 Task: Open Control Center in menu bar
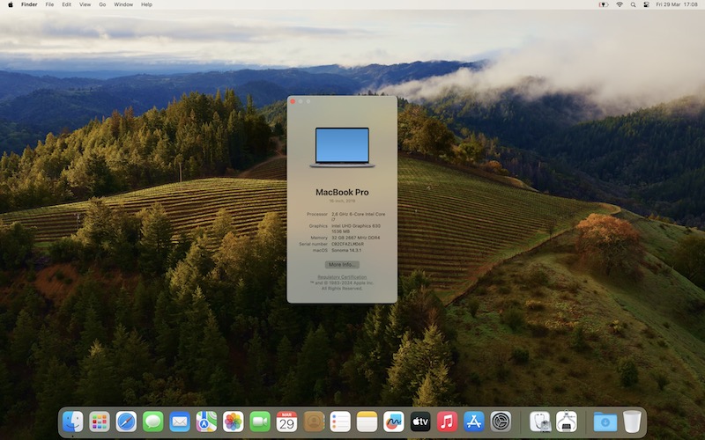click(x=645, y=4)
